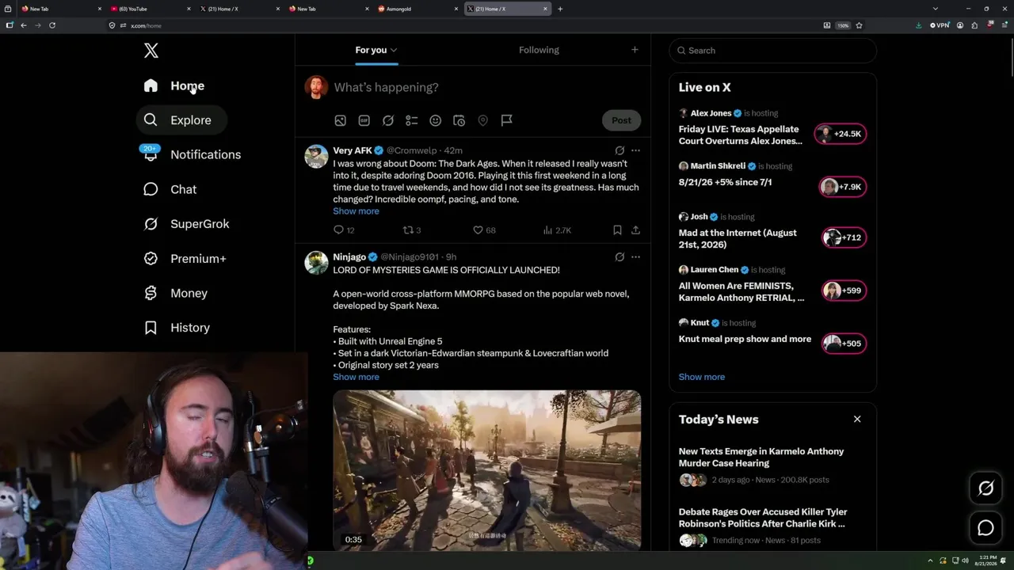Open the Chat section in the sidebar

click(170, 189)
